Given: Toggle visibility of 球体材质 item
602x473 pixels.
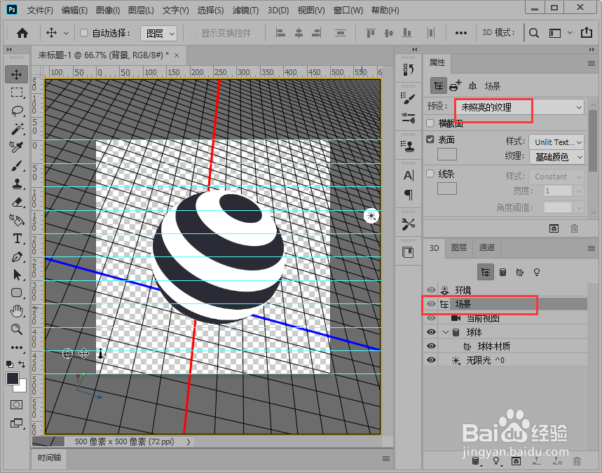Looking at the screenshot, I should coord(431,346).
